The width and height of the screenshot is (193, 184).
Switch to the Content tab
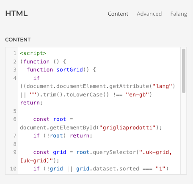118,14
